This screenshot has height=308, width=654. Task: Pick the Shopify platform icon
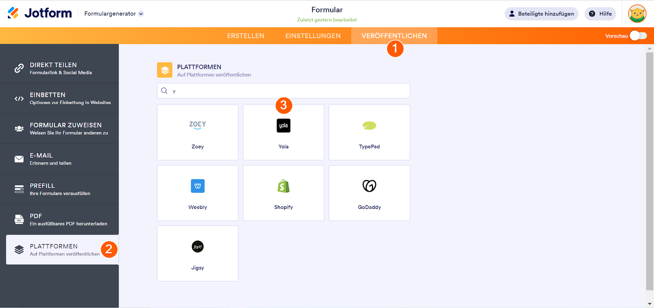(284, 186)
